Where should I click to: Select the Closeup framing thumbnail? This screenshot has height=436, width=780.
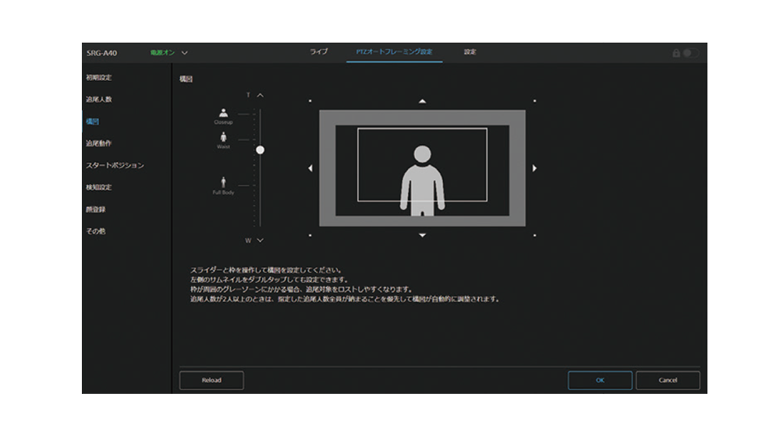pyautogui.click(x=223, y=114)
